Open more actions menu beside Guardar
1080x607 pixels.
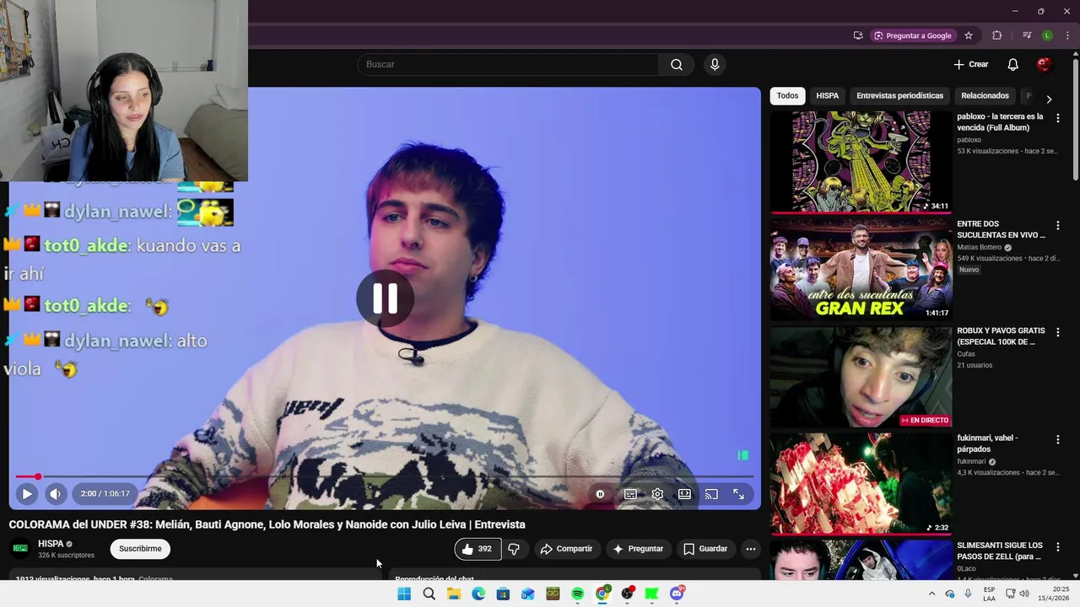tap(750, 549)
